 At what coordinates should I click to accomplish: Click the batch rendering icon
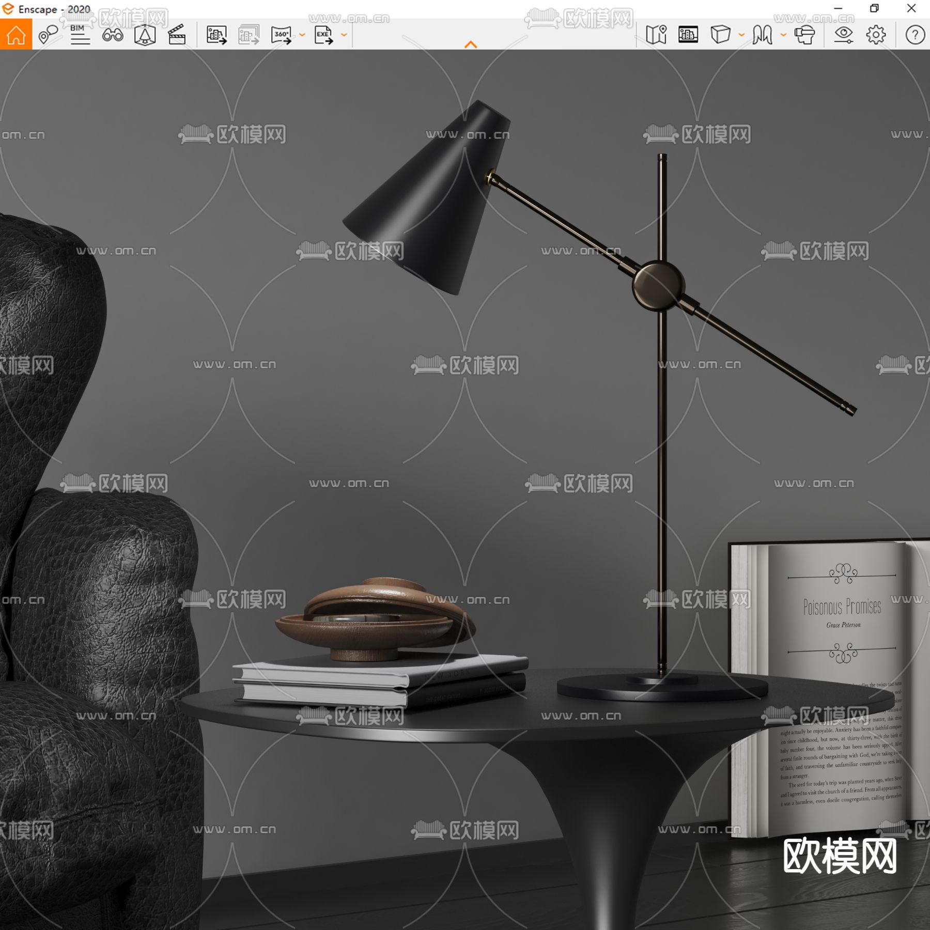click(x=249, y=35)
